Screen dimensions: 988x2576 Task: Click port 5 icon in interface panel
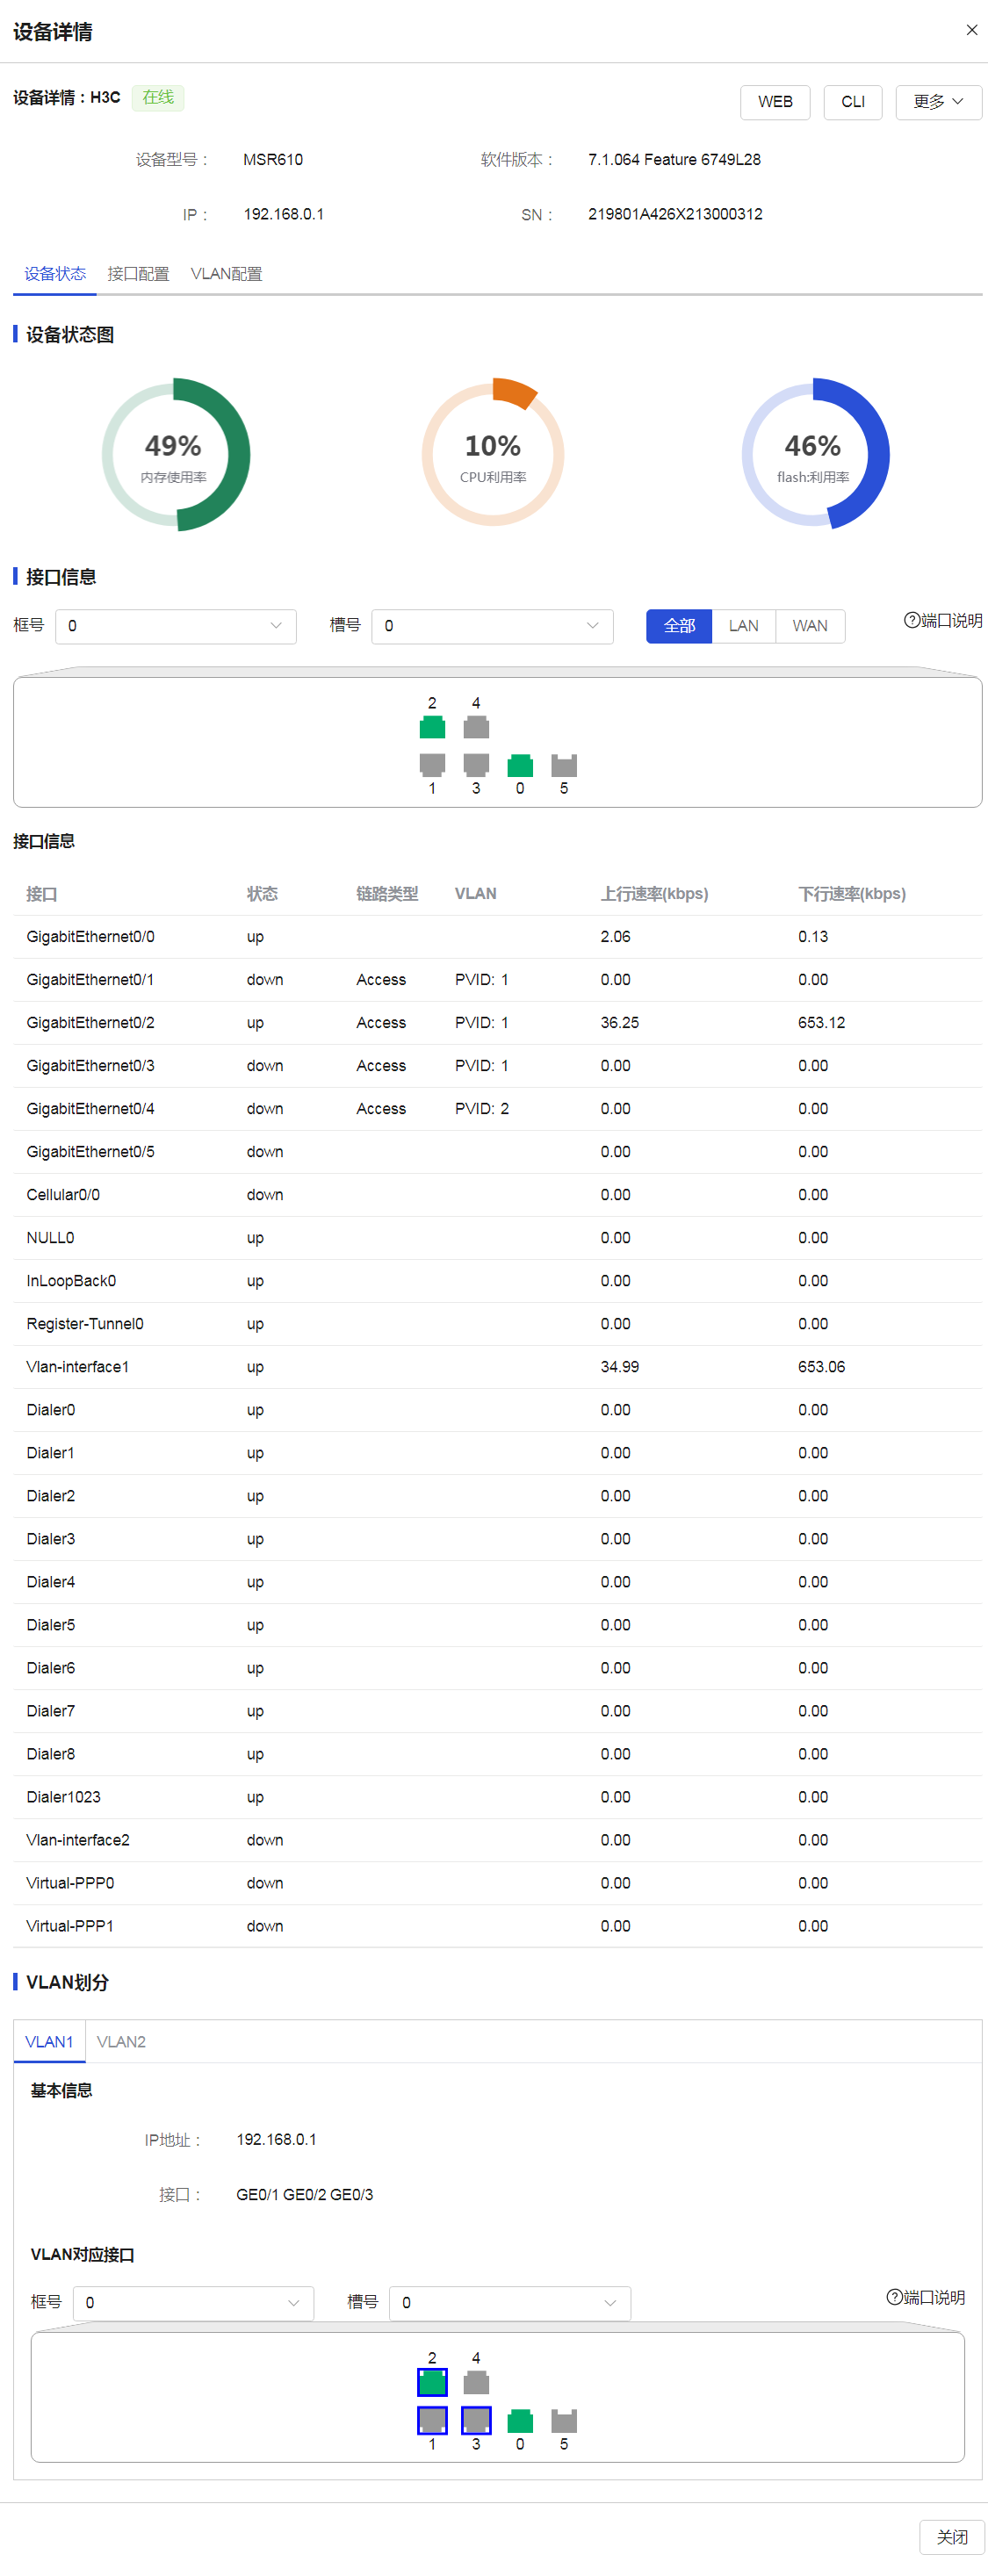564,765
